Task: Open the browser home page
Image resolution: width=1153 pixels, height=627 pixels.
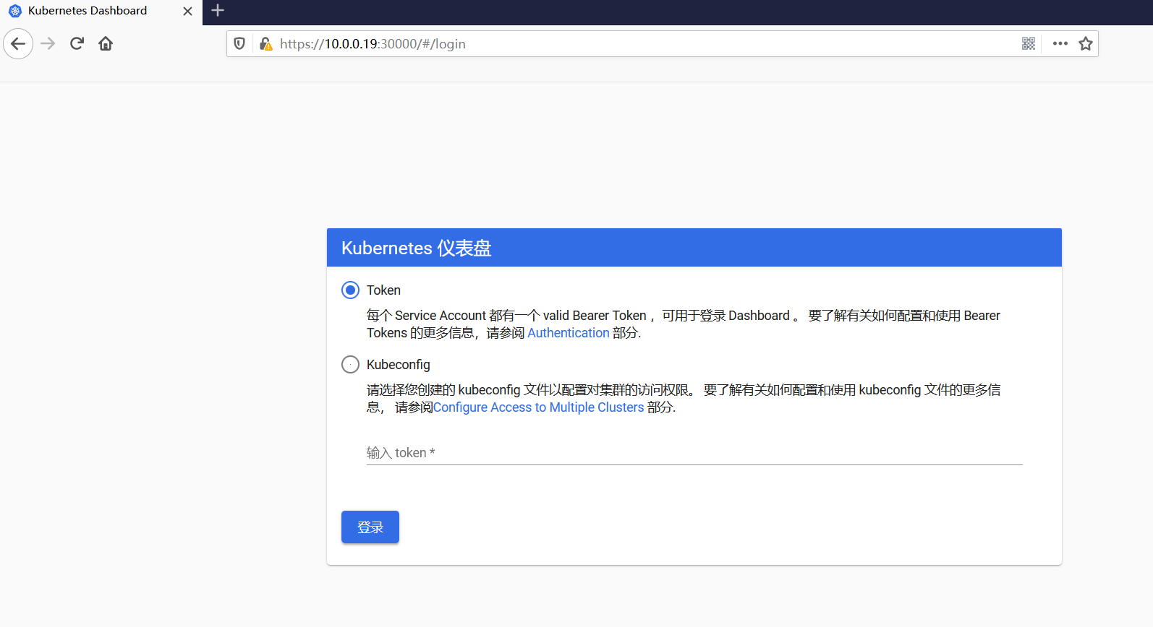Action: click(x=106, y=44)
